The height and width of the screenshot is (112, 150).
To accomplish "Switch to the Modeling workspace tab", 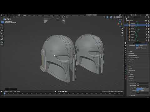I will 29,15.
